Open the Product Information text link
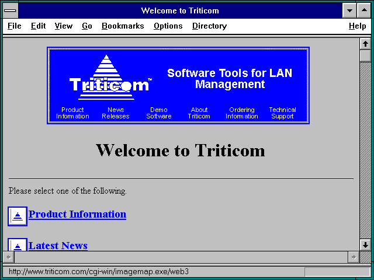The height and width of the screenshot is (280, 374). tap(77, 214)
